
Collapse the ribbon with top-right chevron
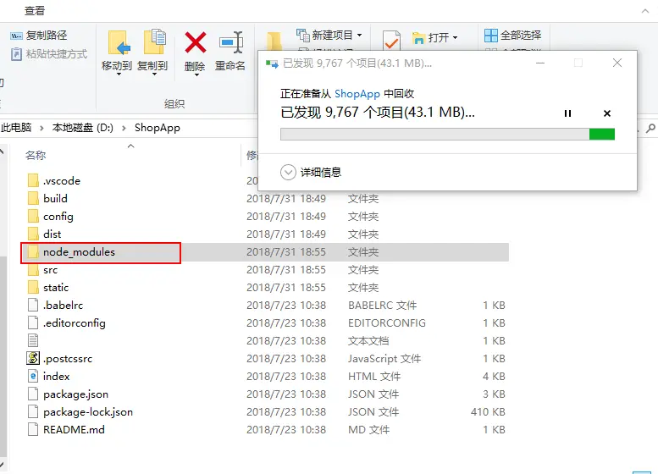click(x=645, y=11)
